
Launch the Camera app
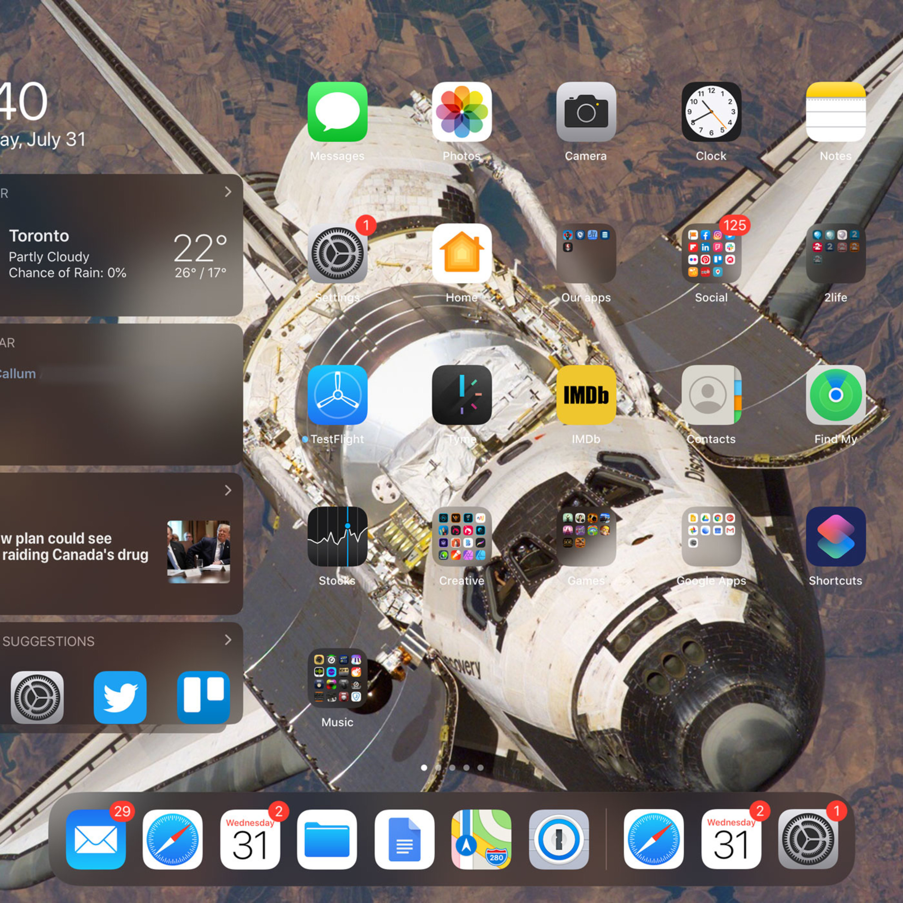(586, 112)
